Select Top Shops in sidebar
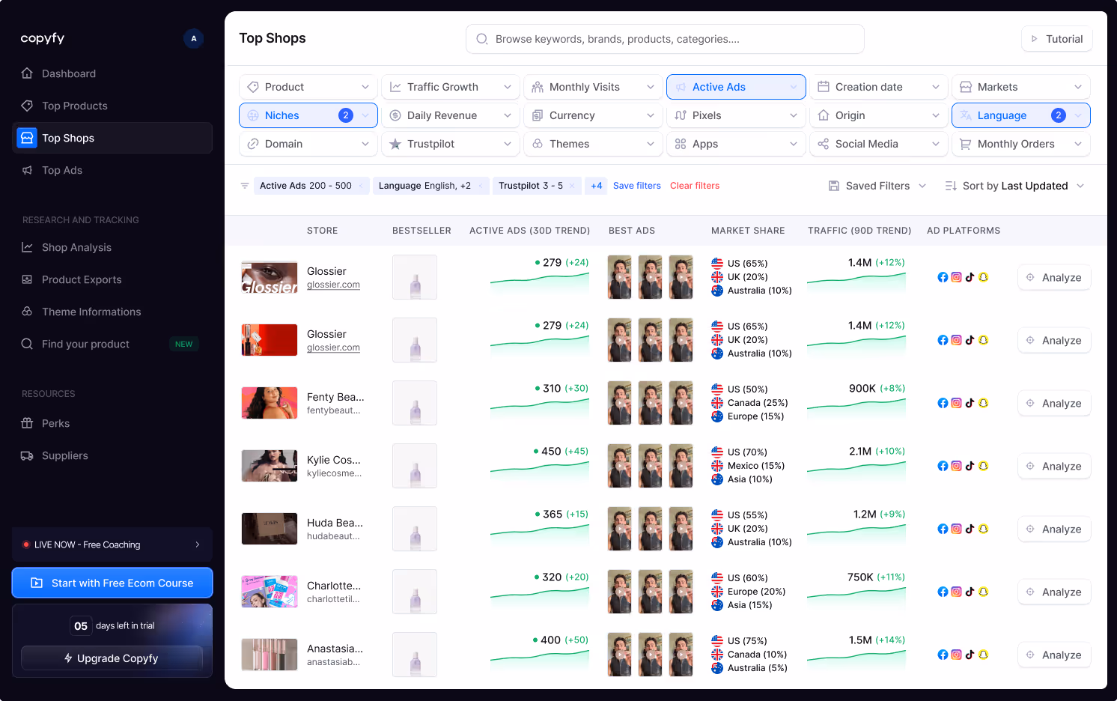1117x701 pixels. click(112, 138)
